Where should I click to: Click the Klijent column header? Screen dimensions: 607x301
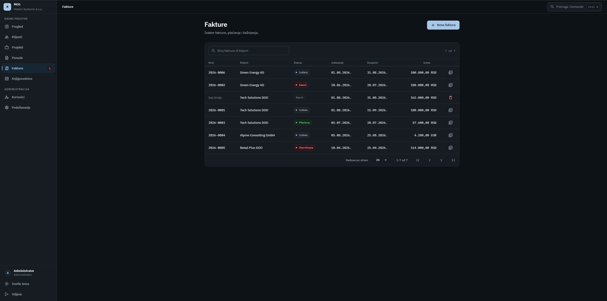pyautogui.click(x=244, y=63)
